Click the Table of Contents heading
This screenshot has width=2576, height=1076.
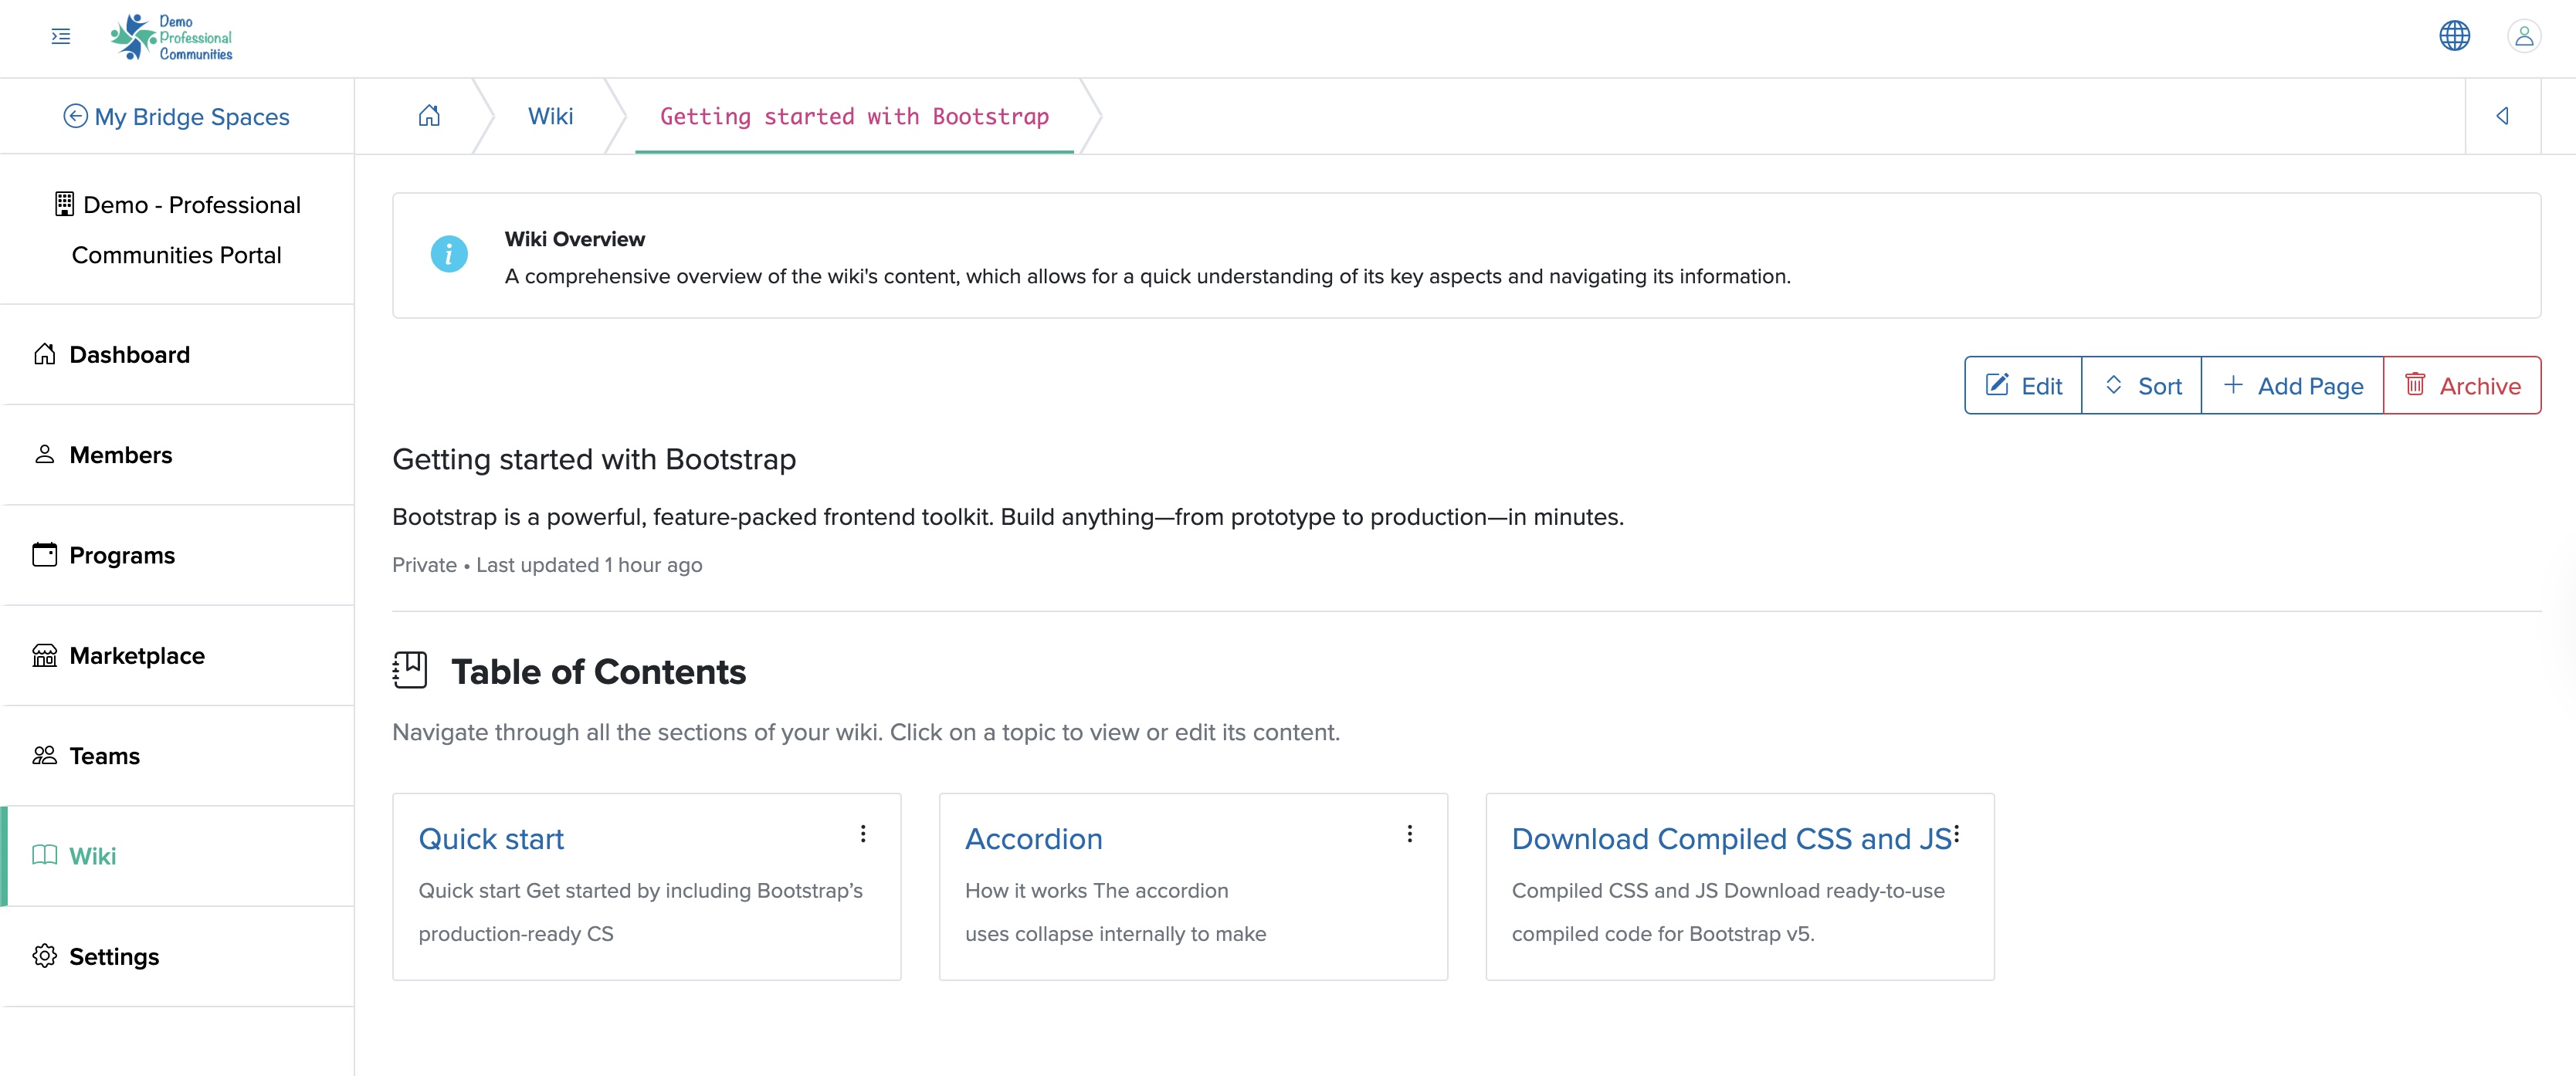pyautogui.click(x=598, y=672)
